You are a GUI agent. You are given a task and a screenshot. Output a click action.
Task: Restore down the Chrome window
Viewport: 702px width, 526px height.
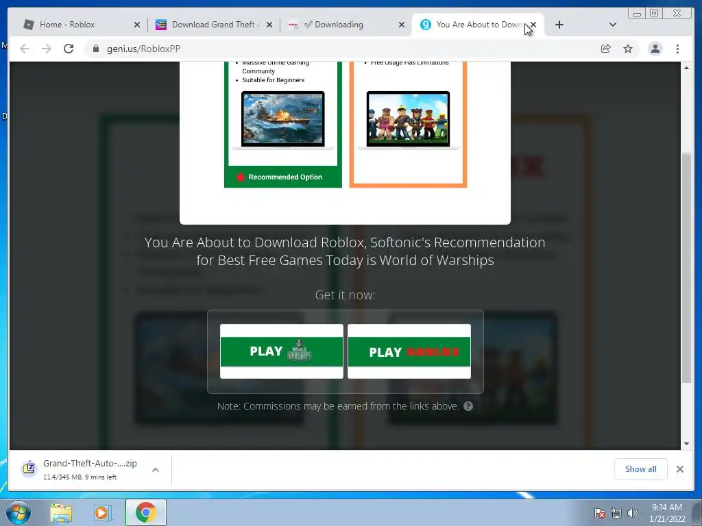(654, 14)
